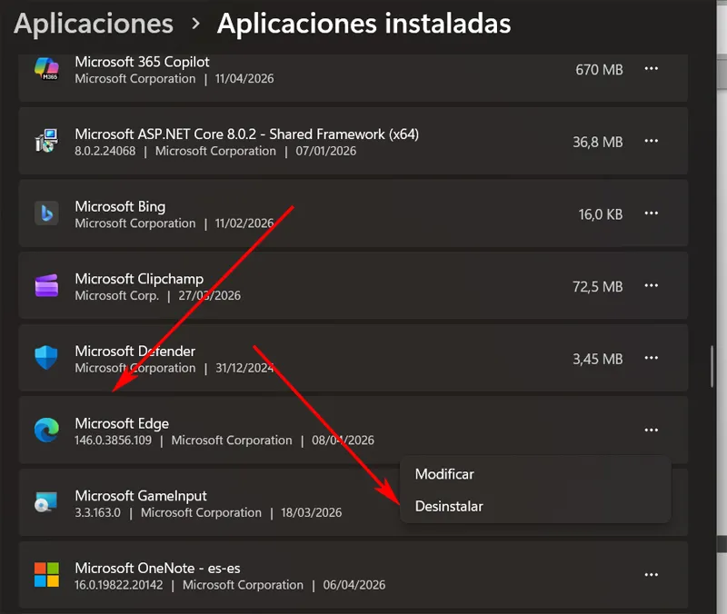Screen dimensions: 727x614
Task: Select Microsoft OneNote - es-es name
Action: click(157, 568)
